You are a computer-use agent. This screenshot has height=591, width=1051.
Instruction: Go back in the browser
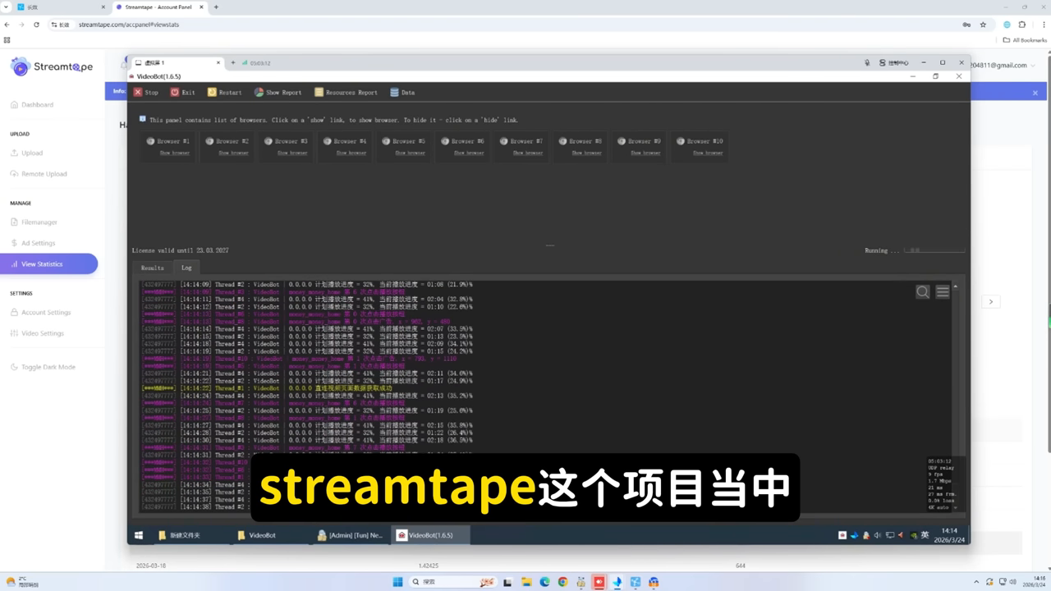coord(7,25)
